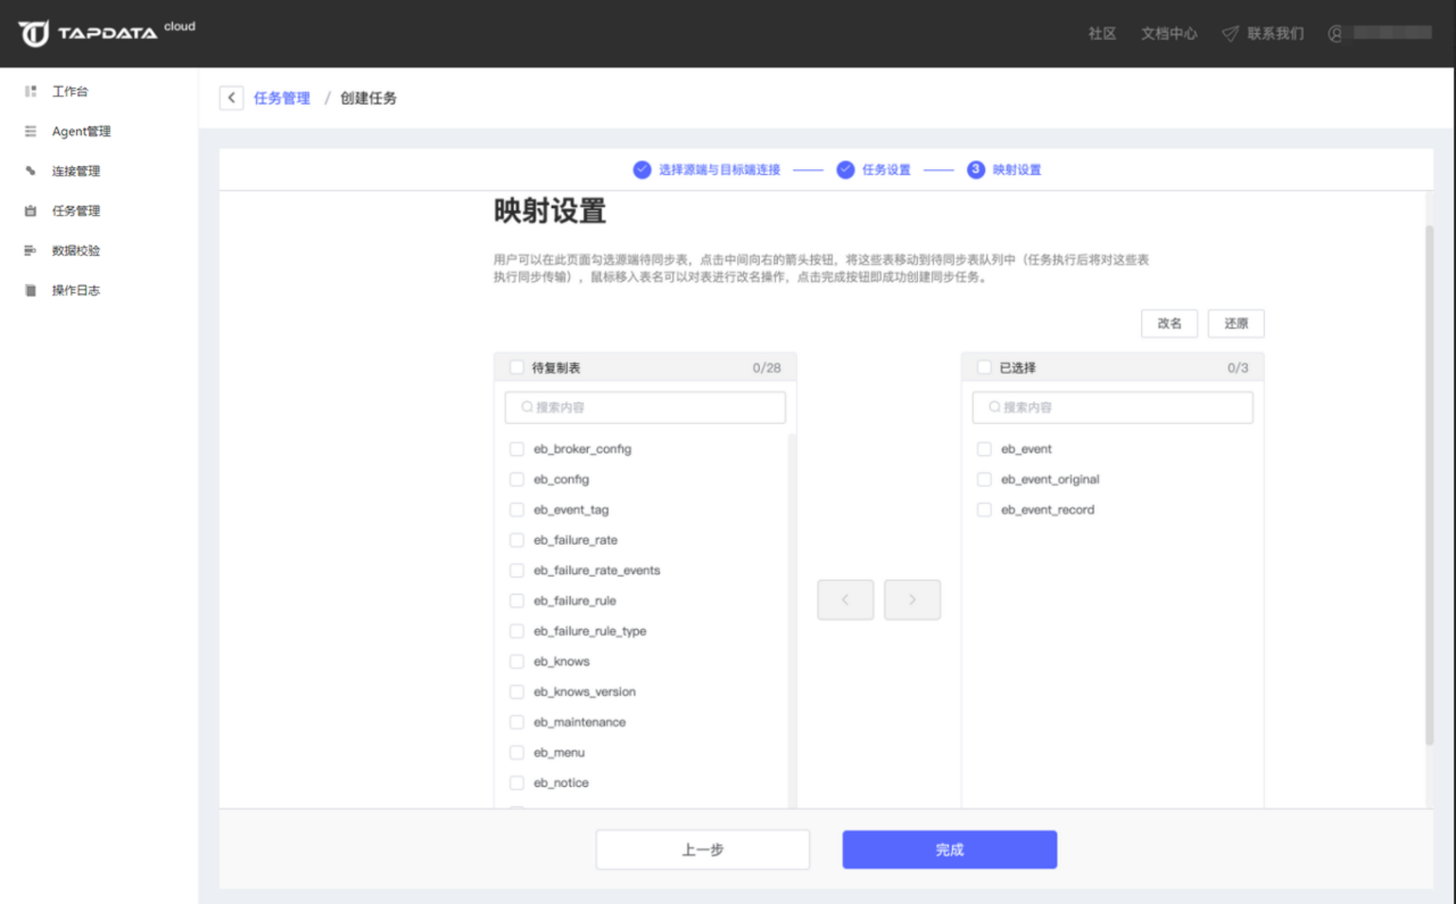Click the user account avatar icon

click(1335, 33)
